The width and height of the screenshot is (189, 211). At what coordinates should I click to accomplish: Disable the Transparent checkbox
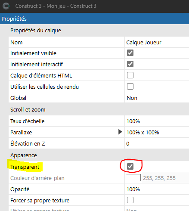[x=130, y=167]
